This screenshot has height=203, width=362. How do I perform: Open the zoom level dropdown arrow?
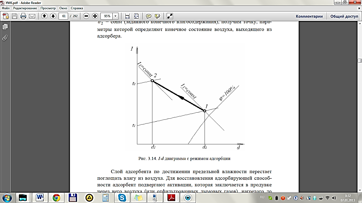(116, 16)
